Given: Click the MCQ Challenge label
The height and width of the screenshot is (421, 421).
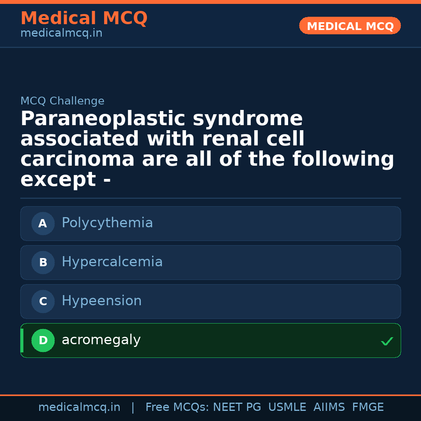Looking at the screenshot, I should coord(62,101).
